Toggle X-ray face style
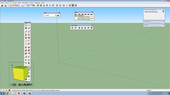 point(57,5)
